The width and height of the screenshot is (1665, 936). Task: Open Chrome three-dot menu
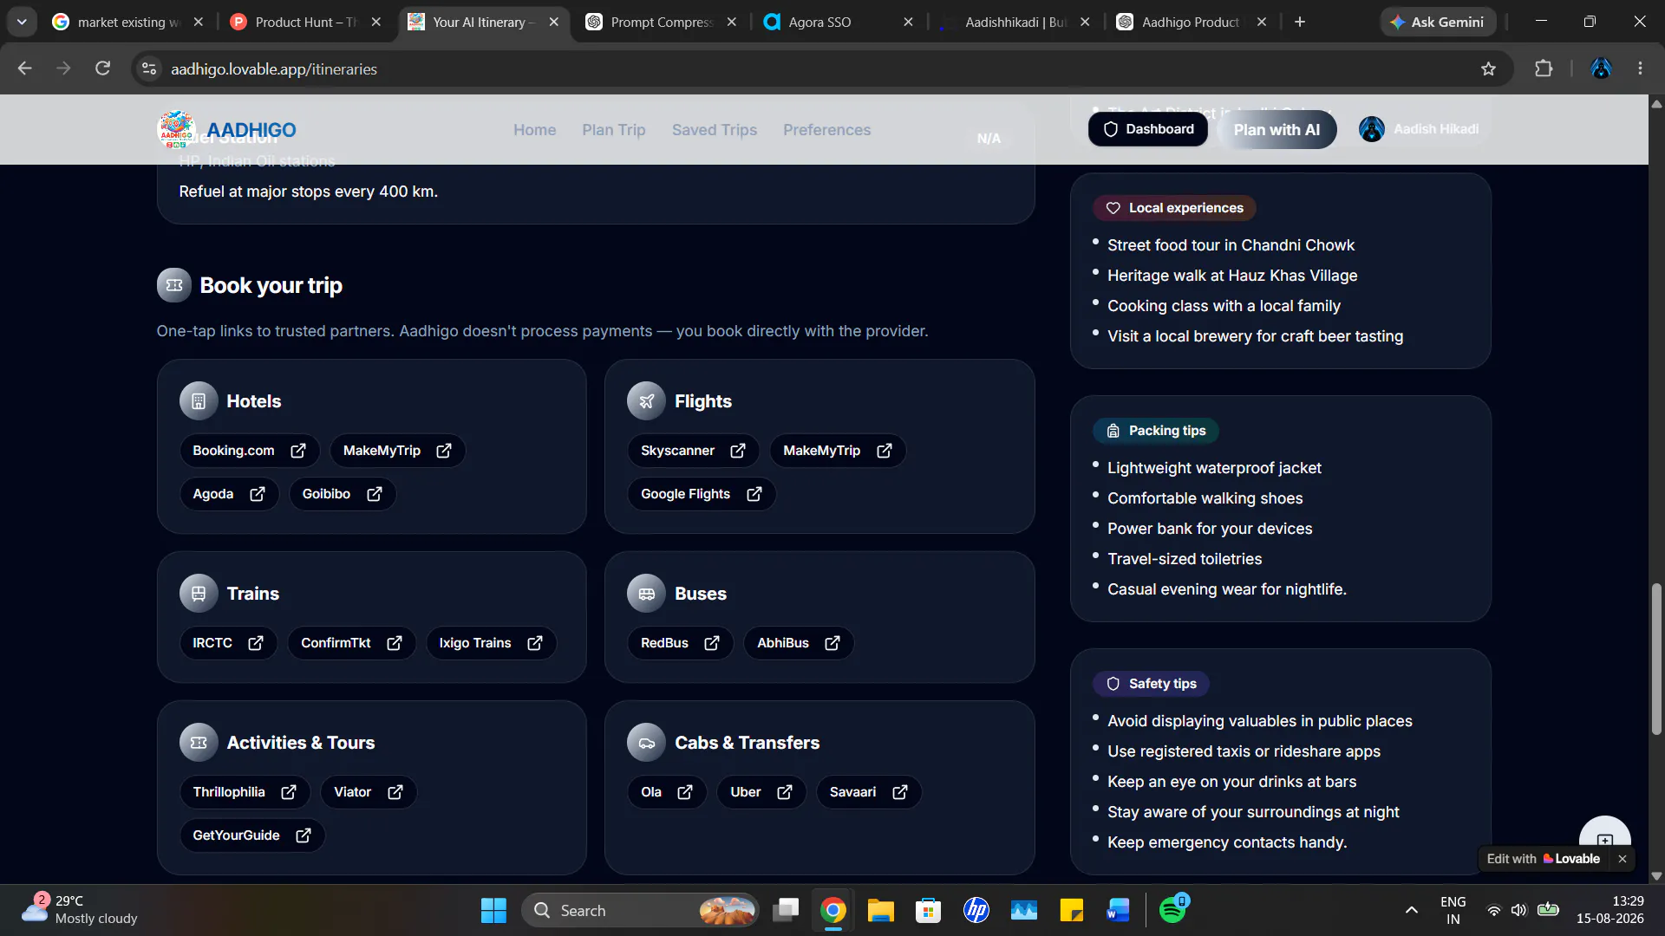click(x=1640, y=68)
